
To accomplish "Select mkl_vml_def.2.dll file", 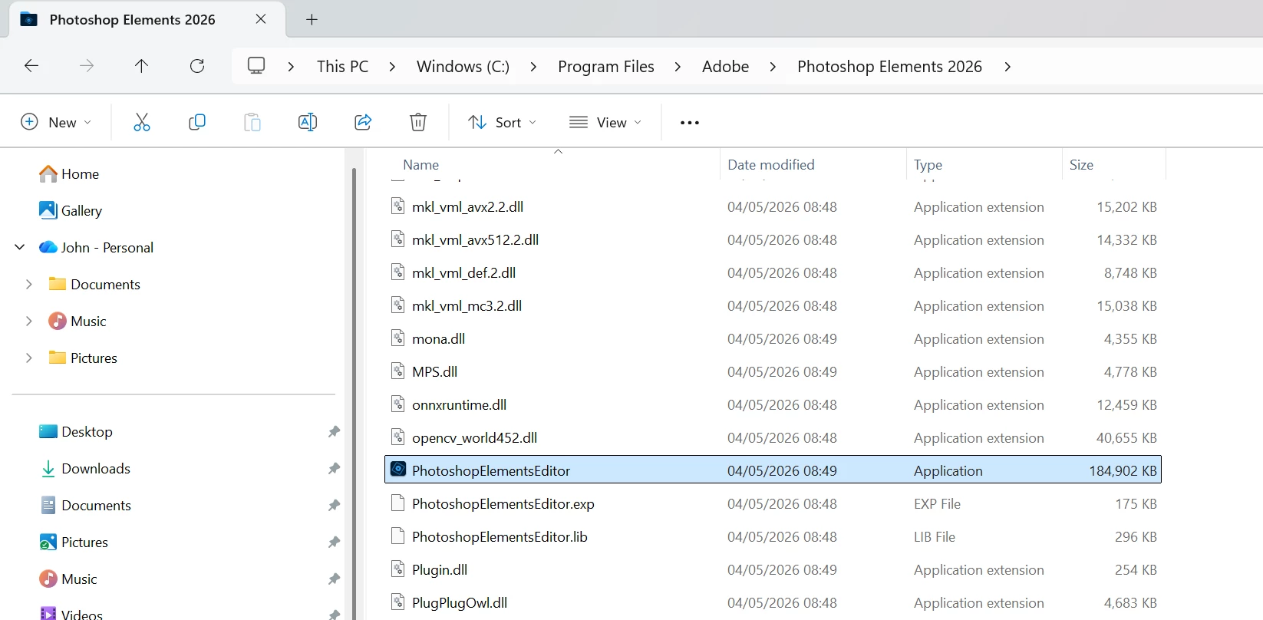I will click(773, 273).
